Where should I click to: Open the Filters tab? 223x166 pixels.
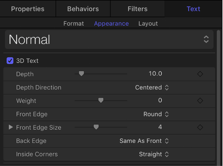[138, 9]
